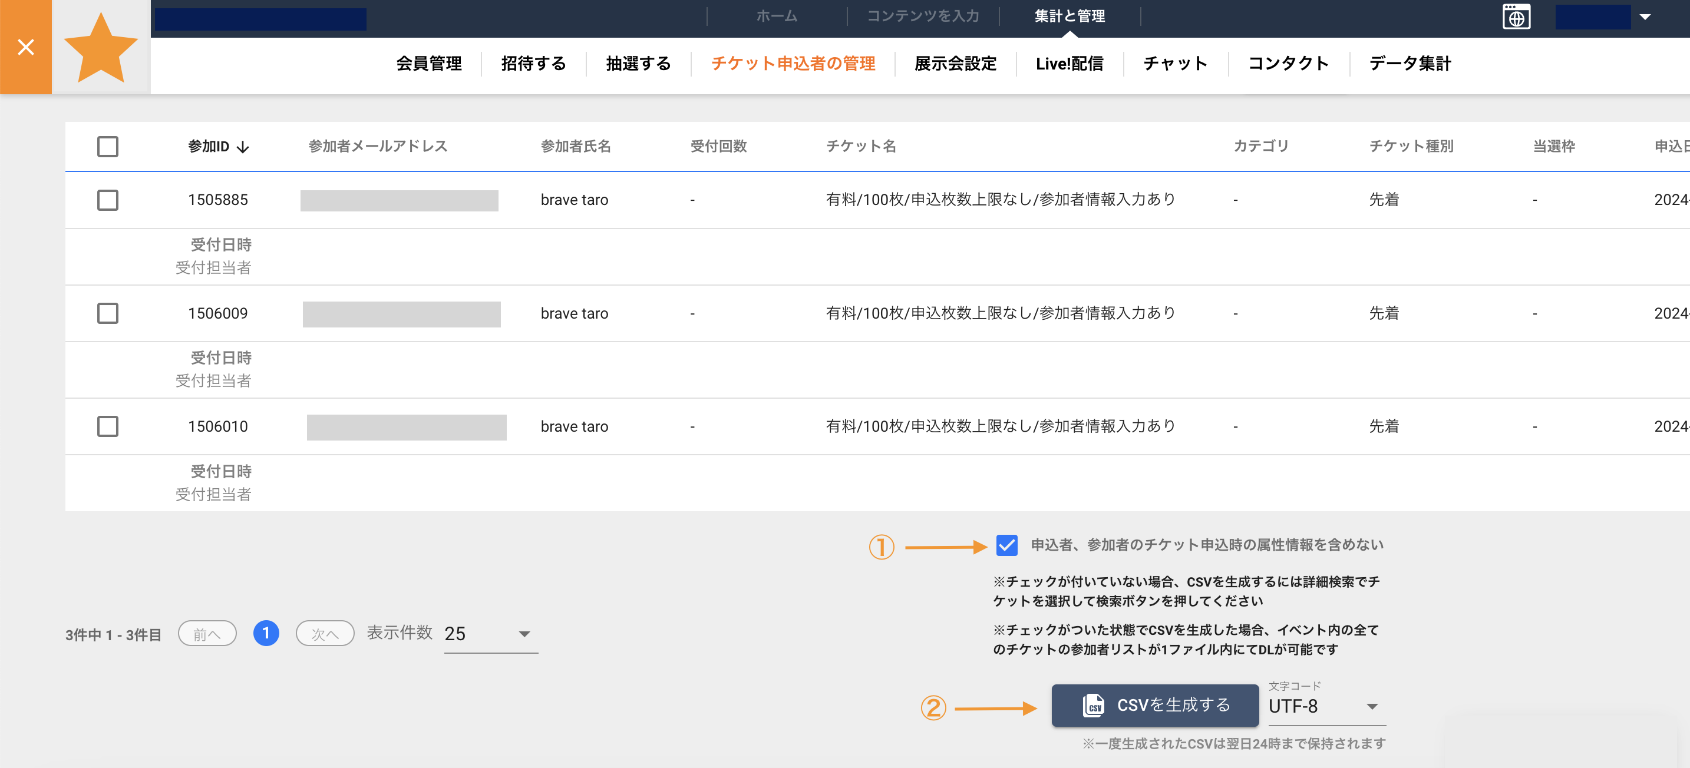Viewport: 1690px width, 768px height.
Task: Click the チケット種別 column header
Action: click(x=1411, y=146)
